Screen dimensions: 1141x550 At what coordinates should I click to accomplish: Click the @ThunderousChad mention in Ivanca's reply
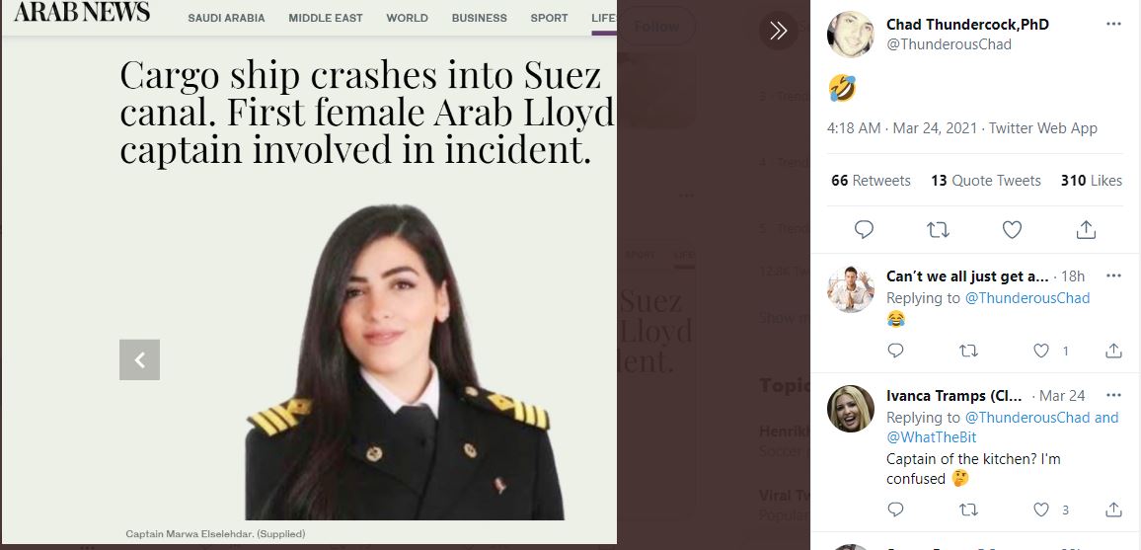click(x=1027, y=418)
